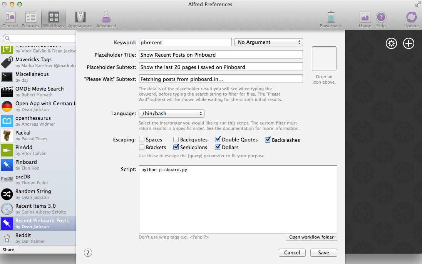This screenshot has width=422, height=264.
Task: Select the 'by Packal Team' text
Action: pos(31,139)
